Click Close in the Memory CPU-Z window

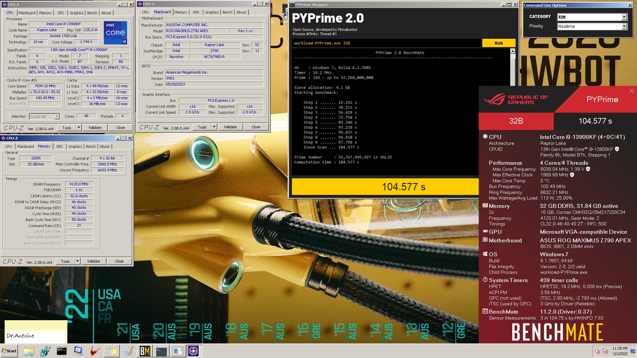(x=119, y=261)
